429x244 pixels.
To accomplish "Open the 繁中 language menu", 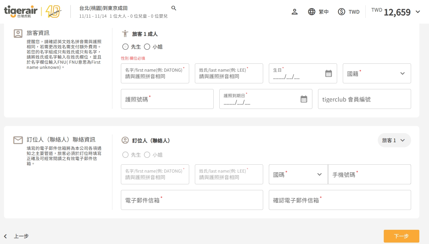I will [x=323, y=12].
